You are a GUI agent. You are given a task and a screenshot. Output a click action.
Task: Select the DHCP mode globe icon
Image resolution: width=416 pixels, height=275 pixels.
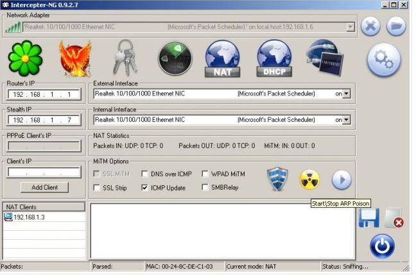[274, 59]
